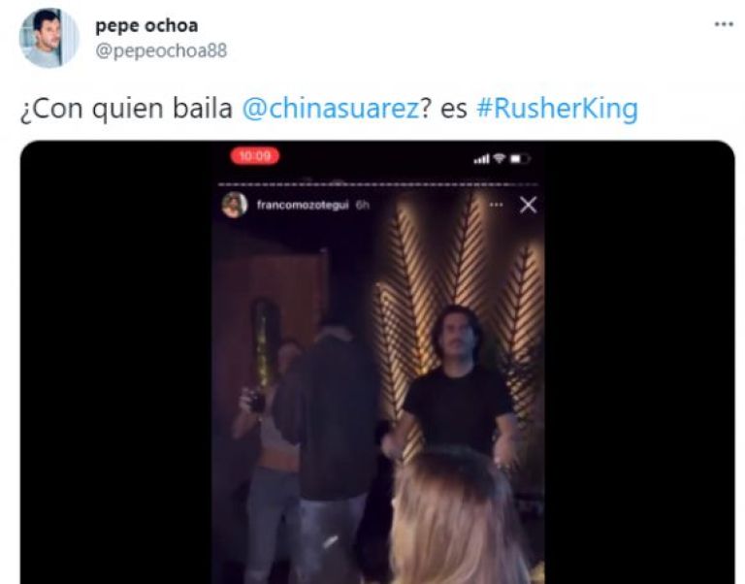Click the @pepeochoa88 handle
Image resolution: width=745 pixels, height=584 pixels.
click(162, 50)
